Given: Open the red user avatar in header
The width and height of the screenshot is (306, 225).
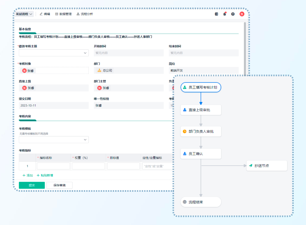Looking at the screenshot, I should (x=242, y=14).
